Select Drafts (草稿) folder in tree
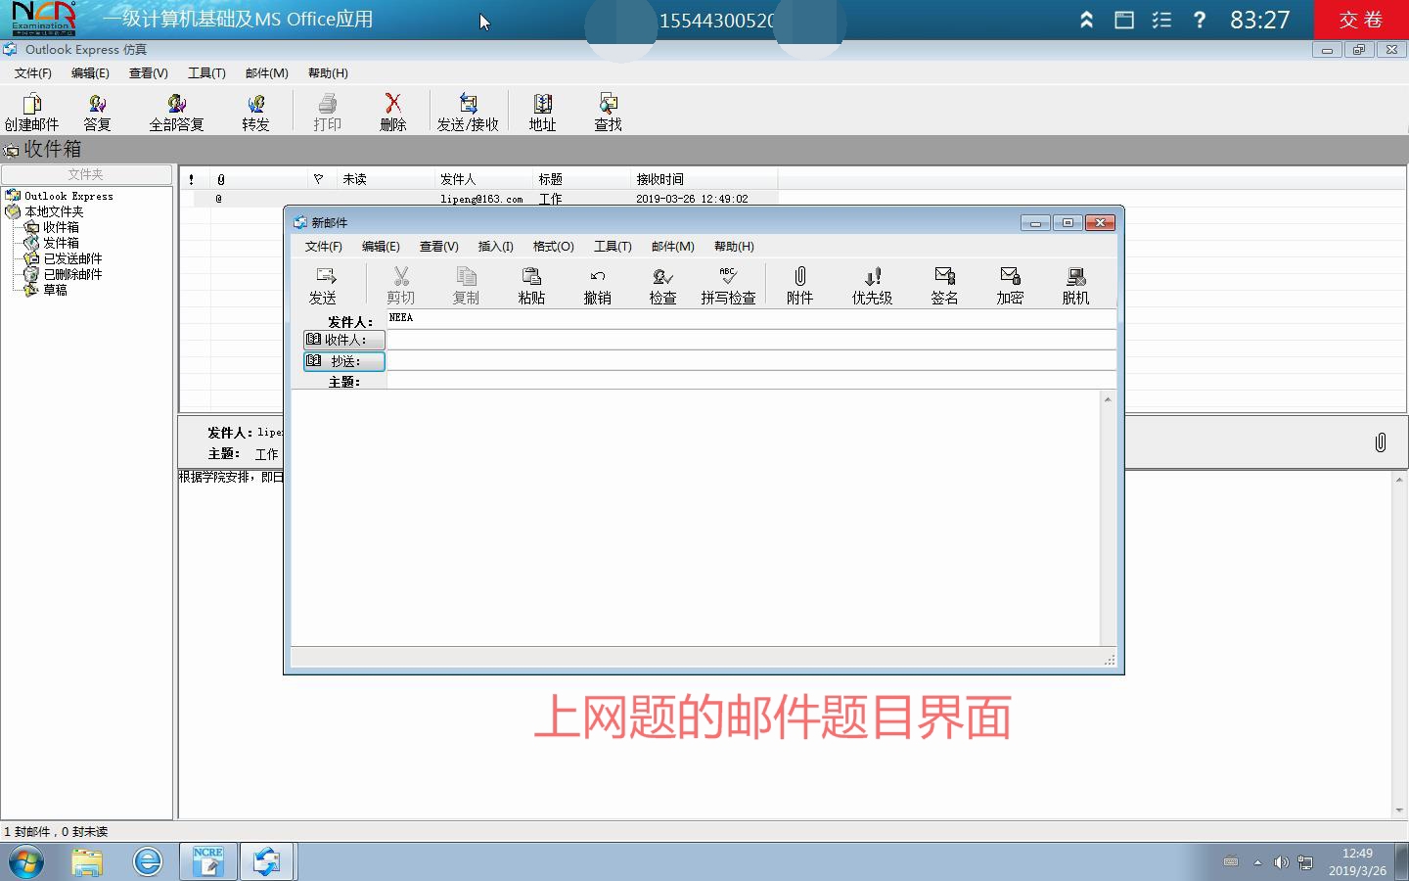Image resolution: width=1409 pixels, height=881 pixels. 55,290
